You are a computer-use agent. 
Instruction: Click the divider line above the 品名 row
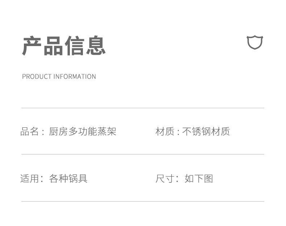pos(143,108)
